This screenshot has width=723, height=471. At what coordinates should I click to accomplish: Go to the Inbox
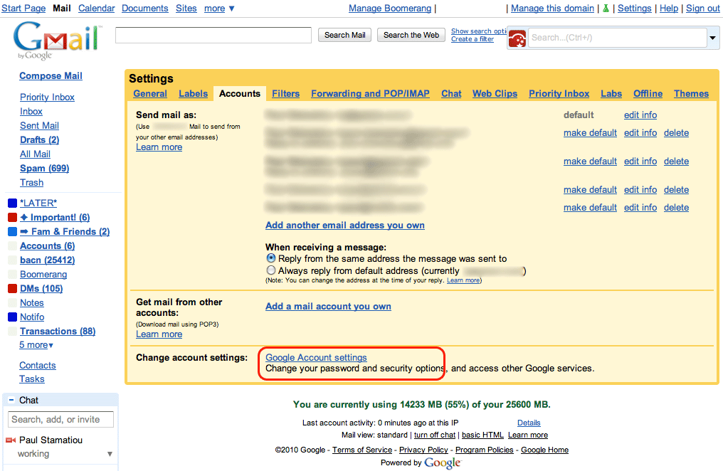click(31, 112)
